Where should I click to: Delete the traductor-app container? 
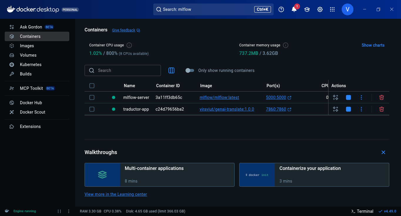pyautogui.click(x=382, y=109)
